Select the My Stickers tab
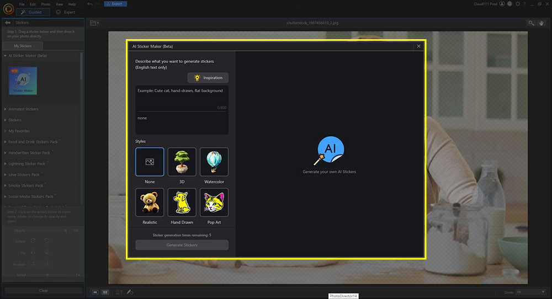The width and height of the screenshot is (552, 299). click(x=23, y=46)
